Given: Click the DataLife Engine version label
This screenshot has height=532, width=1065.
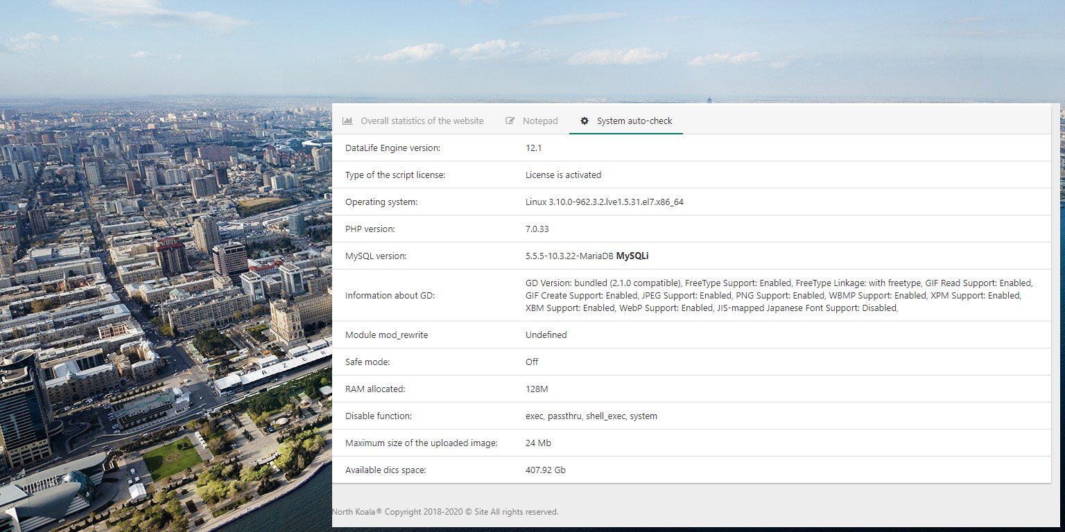Looking at the screenshot, I should tap(392, 148).
